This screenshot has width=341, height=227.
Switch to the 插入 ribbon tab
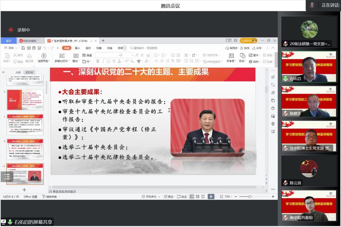pos(77,48)
